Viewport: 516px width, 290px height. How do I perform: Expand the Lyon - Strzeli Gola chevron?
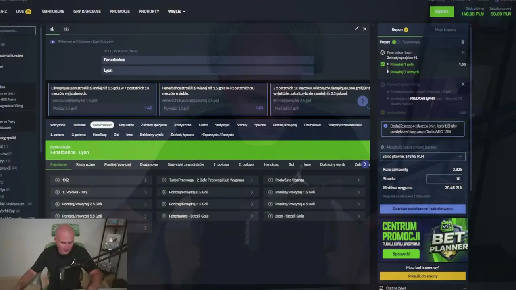tap(358, 216)
